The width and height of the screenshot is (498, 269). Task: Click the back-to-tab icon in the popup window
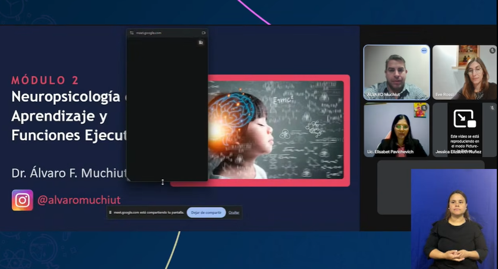[201, 42]
